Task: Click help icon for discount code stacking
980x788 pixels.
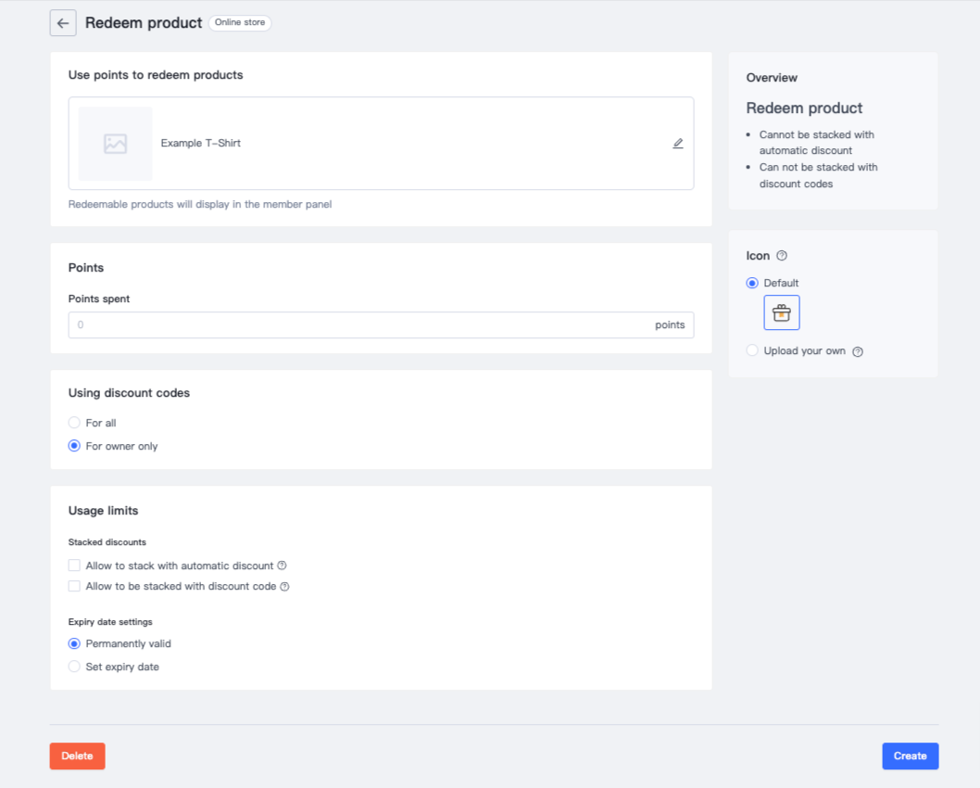Action: click(x=285, y=586)
